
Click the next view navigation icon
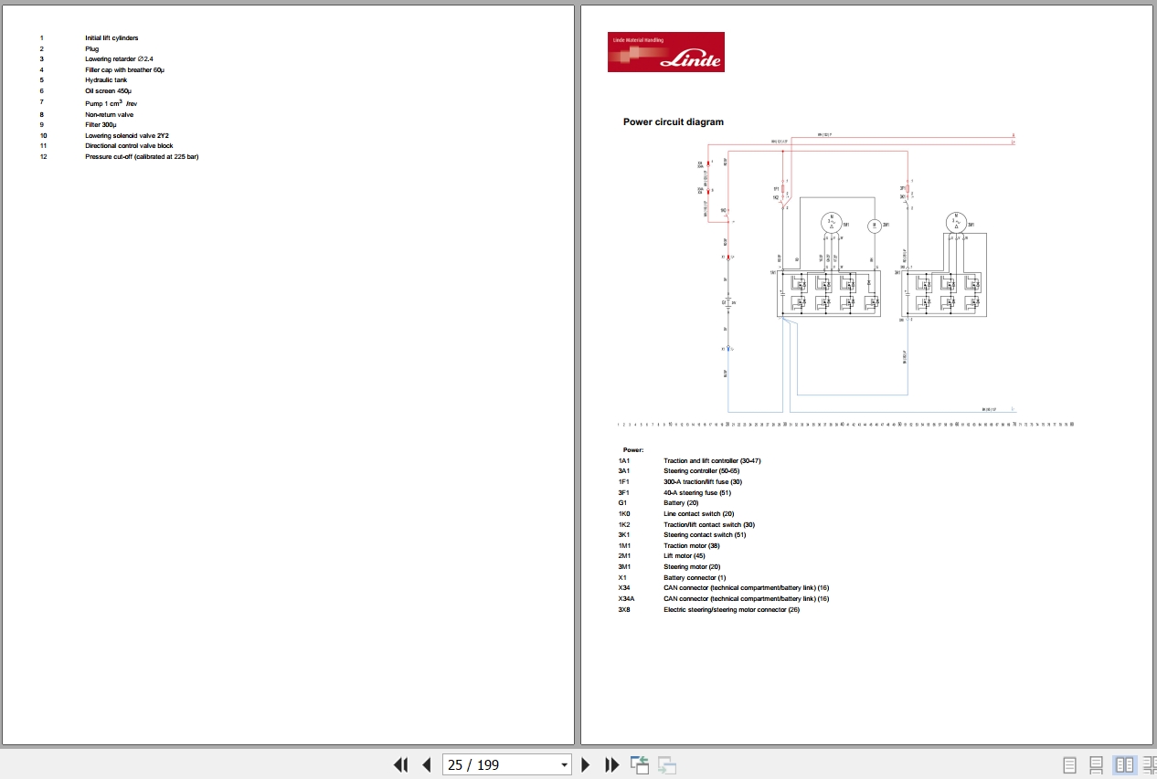click(x=667, y=765)
